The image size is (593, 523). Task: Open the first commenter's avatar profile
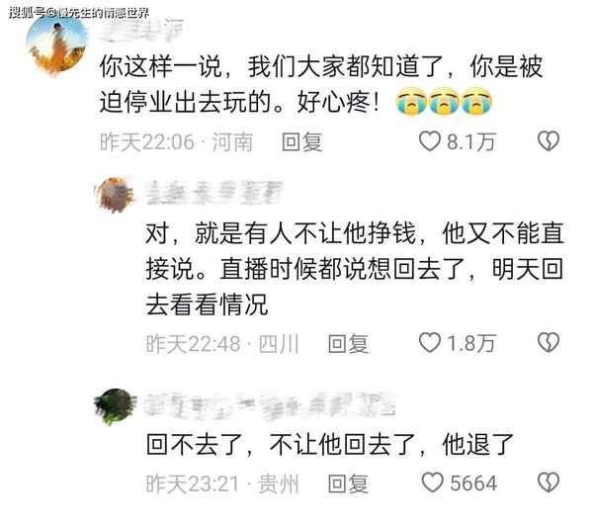pos(56,44)
